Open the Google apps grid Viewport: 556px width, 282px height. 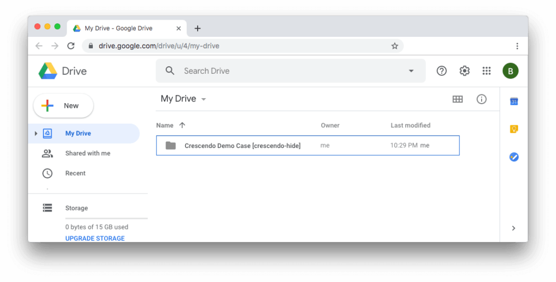486,71
